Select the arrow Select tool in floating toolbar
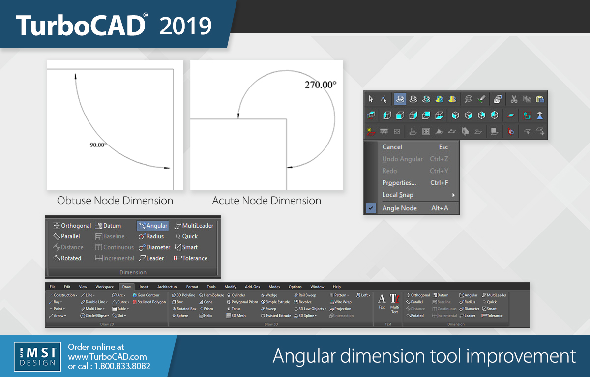 coord(371,99)
